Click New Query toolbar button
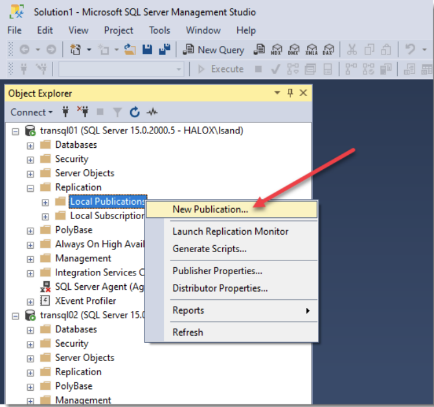This screenshot has width=434, height=407. (x=213, y=50)
